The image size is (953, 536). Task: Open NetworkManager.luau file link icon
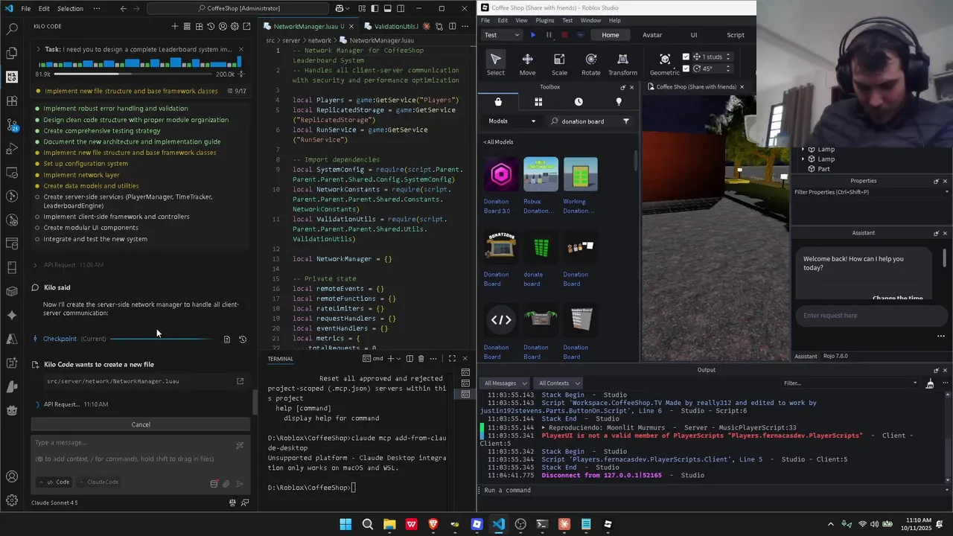click(x=240, y=381)
